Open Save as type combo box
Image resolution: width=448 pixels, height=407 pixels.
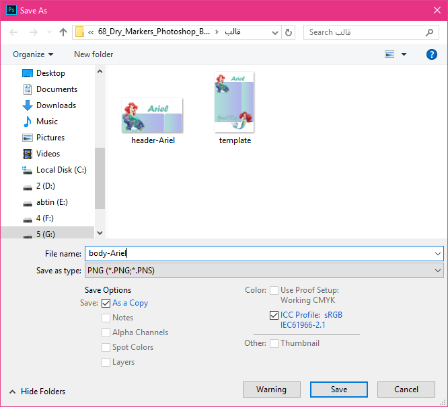tap(264, 271)
